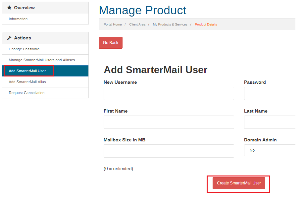Open Change Password in Actions
Screen dimensions: 305x199
(45, 49)
